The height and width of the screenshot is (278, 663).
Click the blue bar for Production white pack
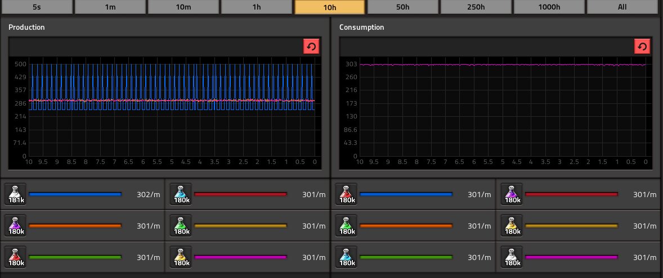coord(75,194)
